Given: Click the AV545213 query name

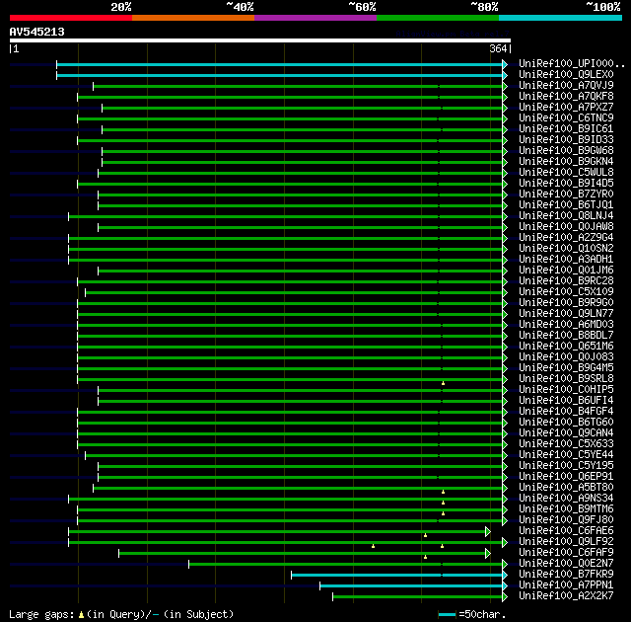Looking at the screenshot, I should click(x=37, y=32).
